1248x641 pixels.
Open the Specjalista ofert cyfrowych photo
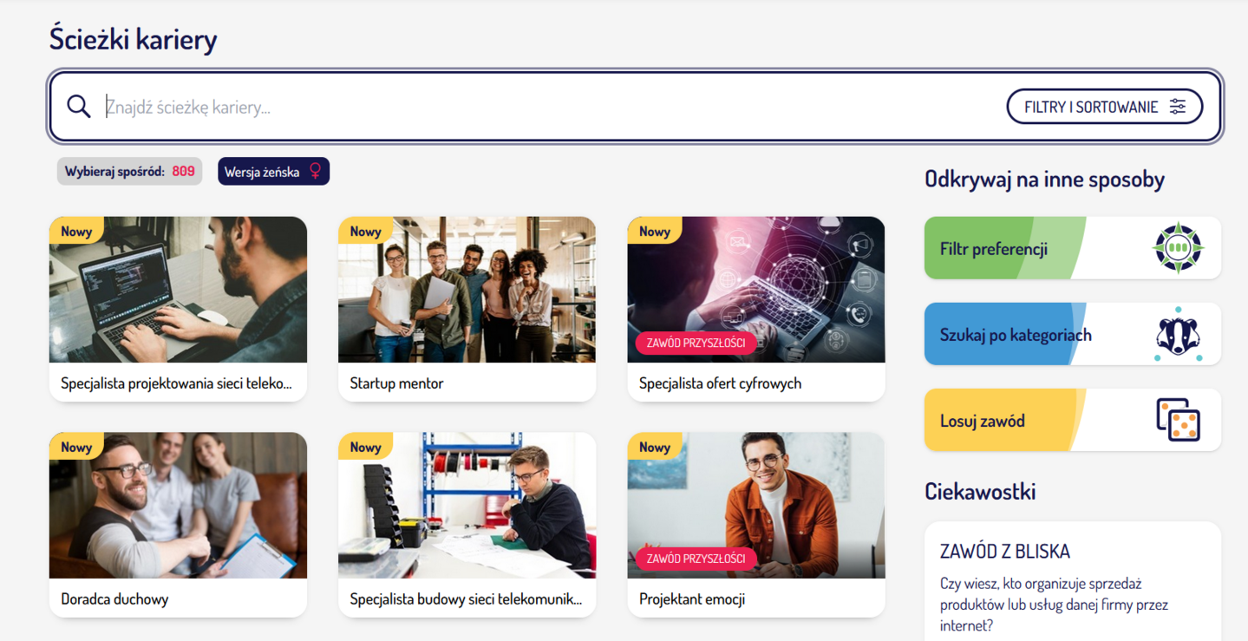click(755, 278)
